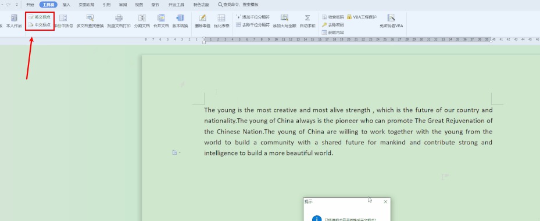
Task: Open the 审阅 (Review) tab
Action: pyautogui.click(x=123, y=5)
